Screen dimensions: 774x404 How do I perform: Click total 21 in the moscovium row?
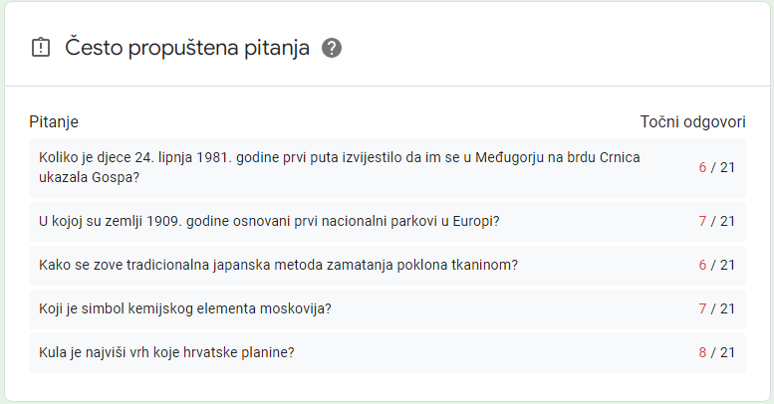pos(727,308)
